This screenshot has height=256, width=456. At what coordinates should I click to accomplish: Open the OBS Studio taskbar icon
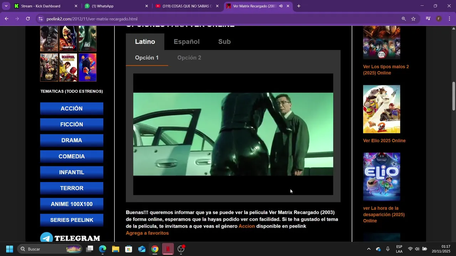(x=181, y=249)
